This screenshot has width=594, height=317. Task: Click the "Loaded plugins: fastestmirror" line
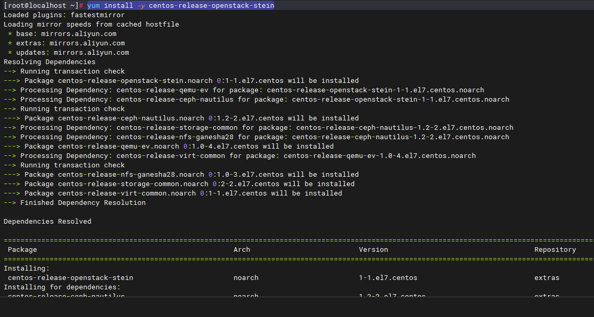[64, 15]
